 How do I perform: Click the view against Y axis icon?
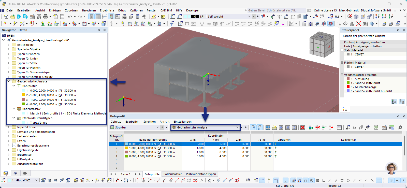click(x=384, y=17)
